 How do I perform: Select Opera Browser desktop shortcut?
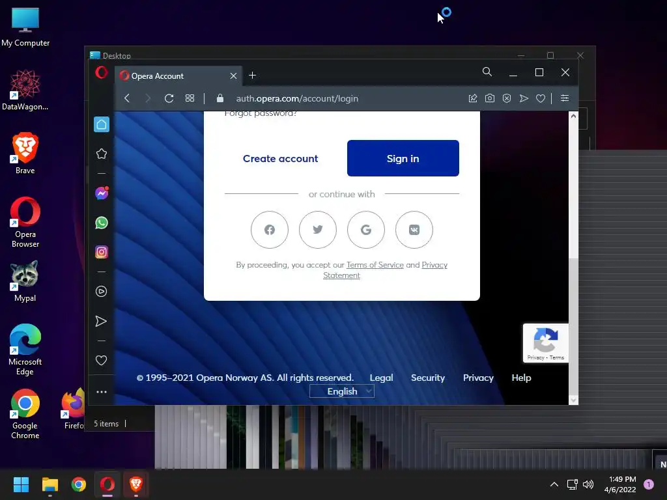25,222
